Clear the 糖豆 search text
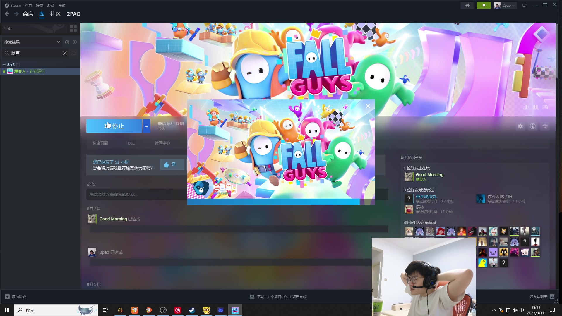This screenshot has width=562, height=316. (x=65, y=53)
